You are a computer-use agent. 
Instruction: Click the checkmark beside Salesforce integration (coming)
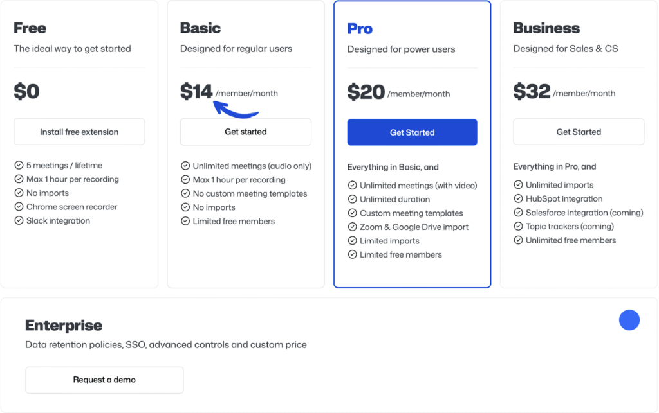518,213
